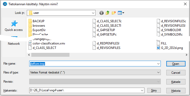
Task: Expand the Hakemisto path dropdown
Action: point(142,91)
